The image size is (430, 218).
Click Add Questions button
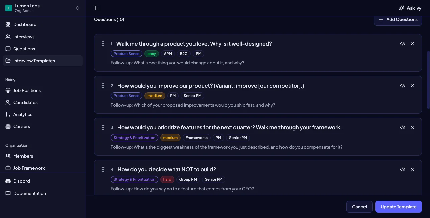[398, 20]
